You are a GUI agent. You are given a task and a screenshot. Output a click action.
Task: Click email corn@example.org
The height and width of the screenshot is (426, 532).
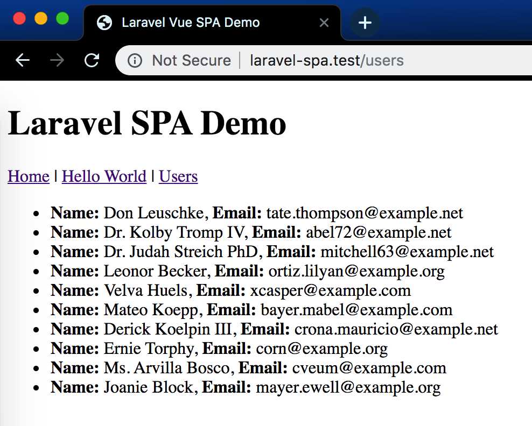[x=321, y=349]
